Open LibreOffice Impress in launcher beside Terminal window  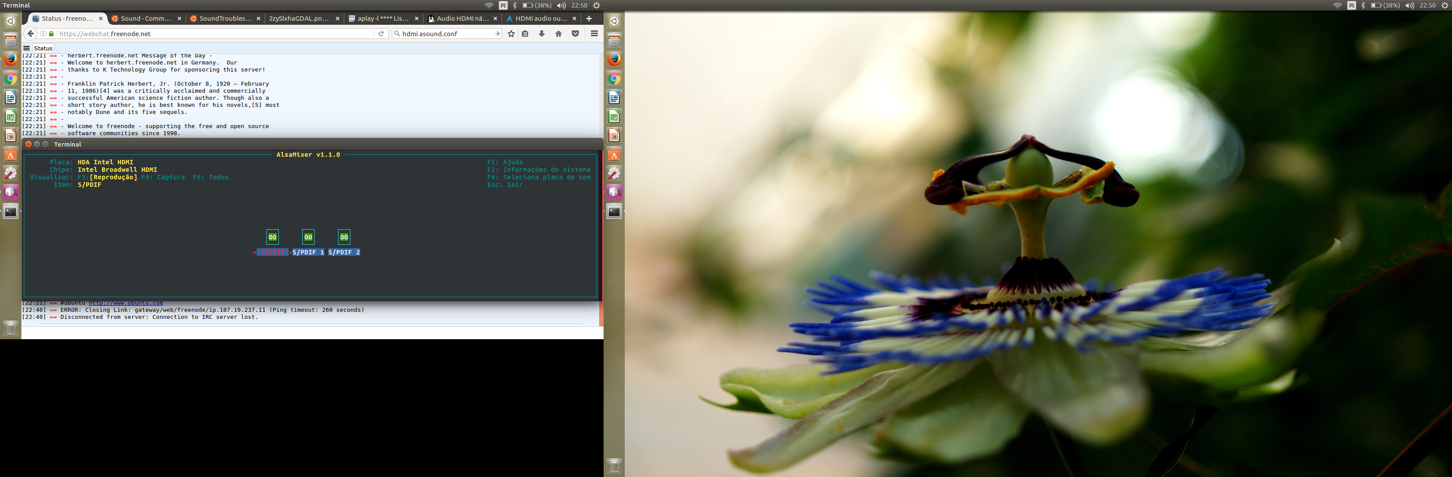point(11,136)
